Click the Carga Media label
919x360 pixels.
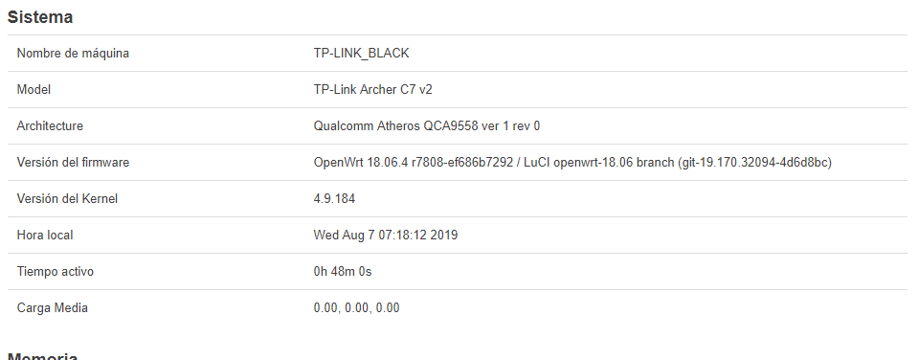[52, 307]
